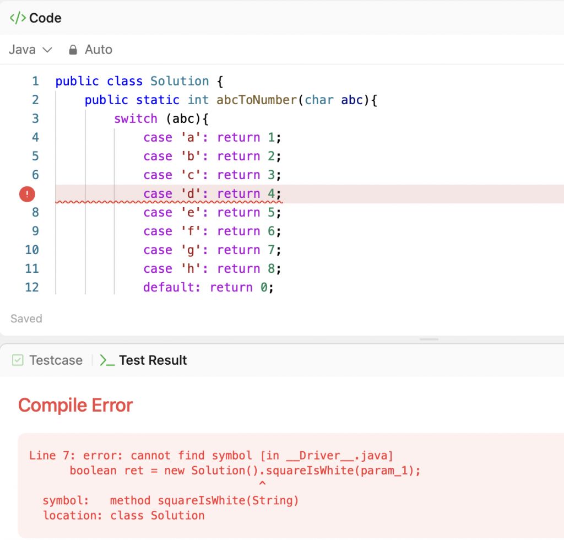The width and height of the screenshot is (564, 540).
Task: Switch to the Testcase tab
Action: point(56,360)
